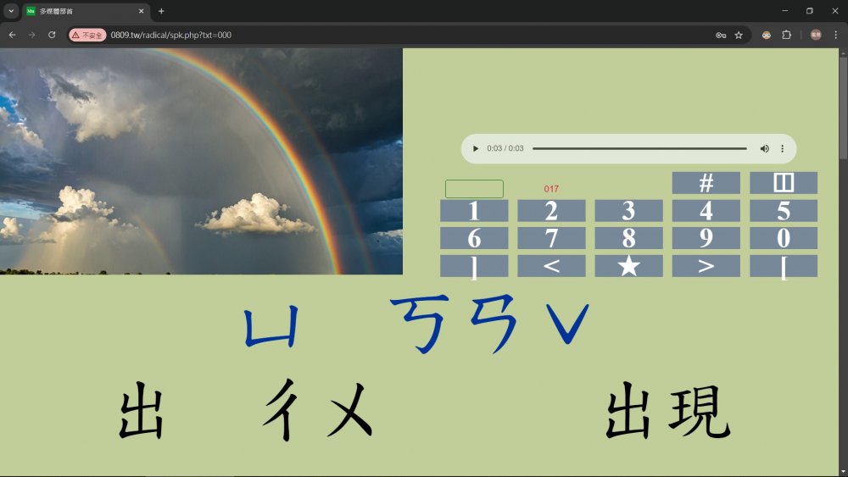Reload the current page
Image resolution: width=848 pixels, height=477 pixels.
pos(52,35)
